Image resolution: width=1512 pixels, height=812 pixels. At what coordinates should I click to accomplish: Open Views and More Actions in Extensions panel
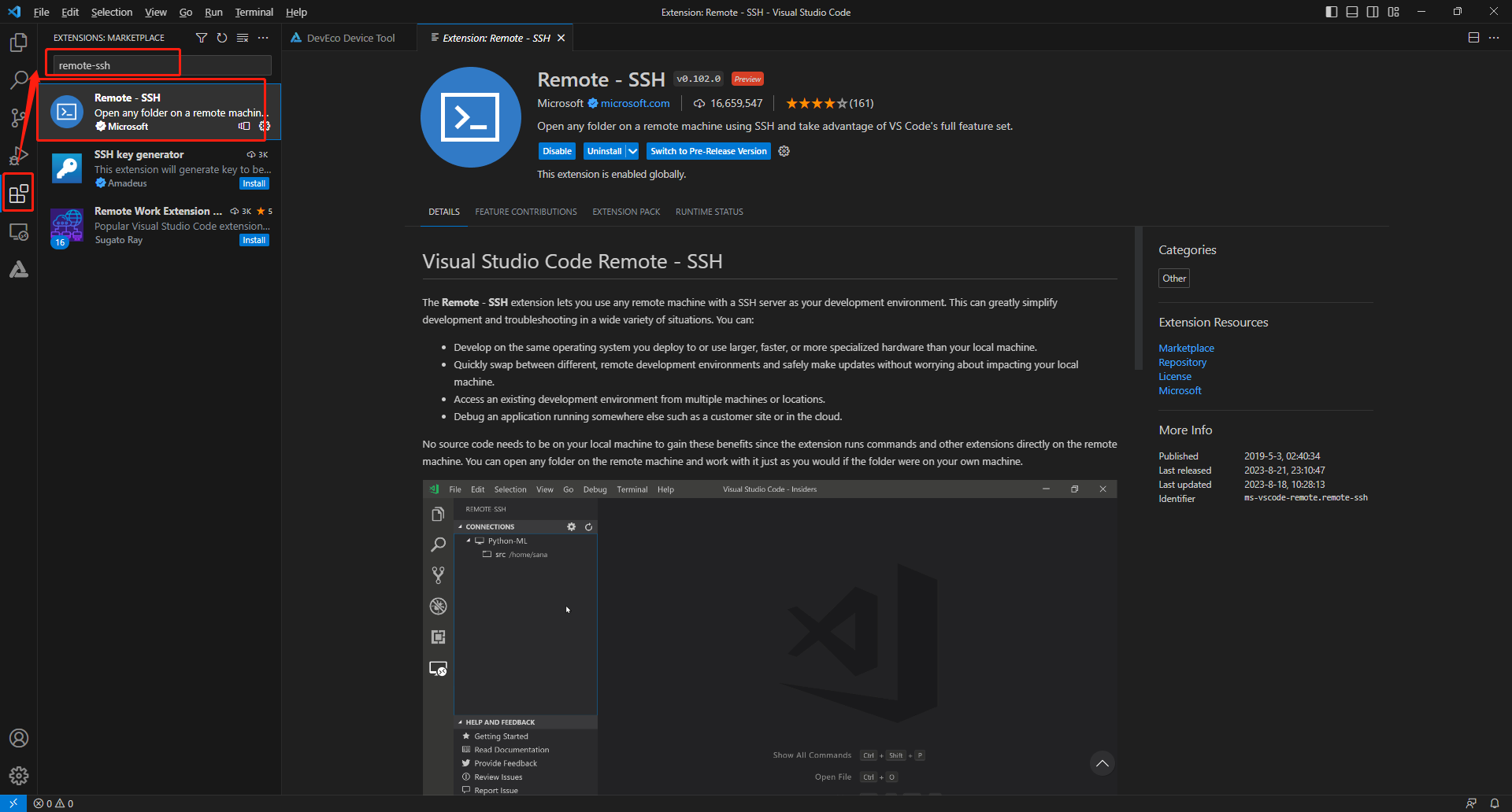coord(263,38)
